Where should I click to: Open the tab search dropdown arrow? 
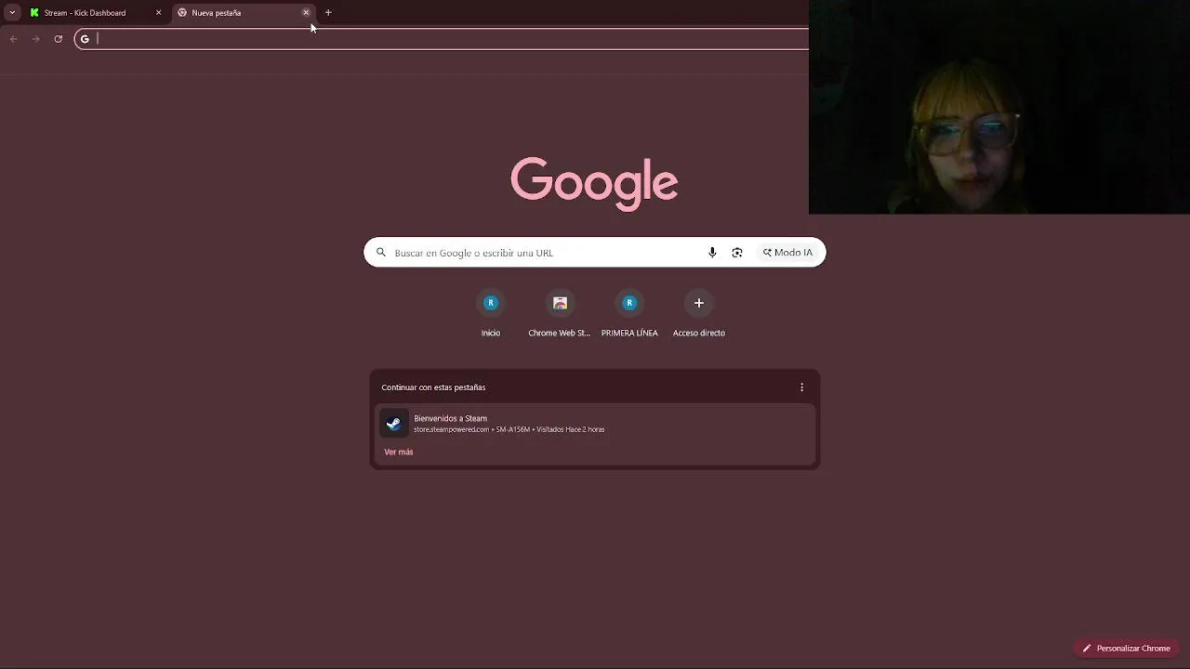tap(12, 13)
